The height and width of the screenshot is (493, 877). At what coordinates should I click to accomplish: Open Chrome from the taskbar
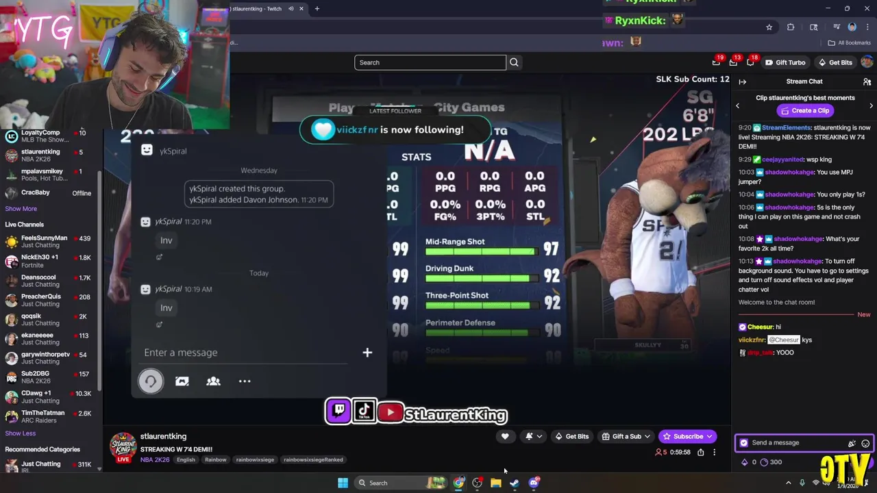click(x=458, y=483)
